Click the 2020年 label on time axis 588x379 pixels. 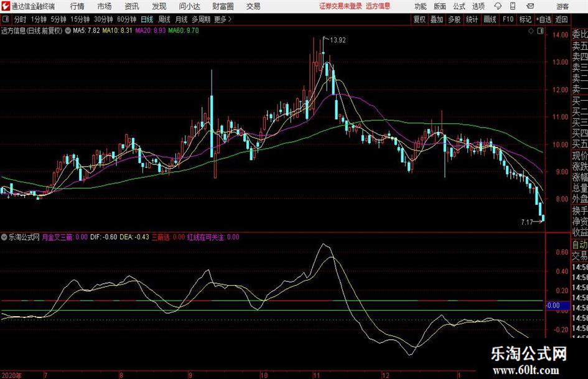pos(12,375)
